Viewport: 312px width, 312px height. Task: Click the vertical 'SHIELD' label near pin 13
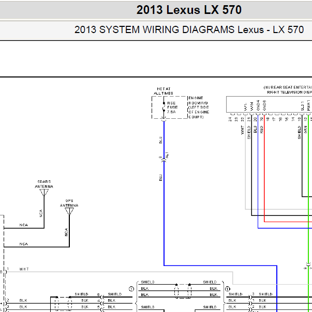299,132
